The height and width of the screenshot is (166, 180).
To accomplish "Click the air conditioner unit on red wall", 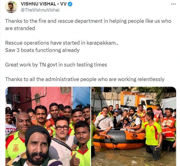I will (x=16, y=98).
